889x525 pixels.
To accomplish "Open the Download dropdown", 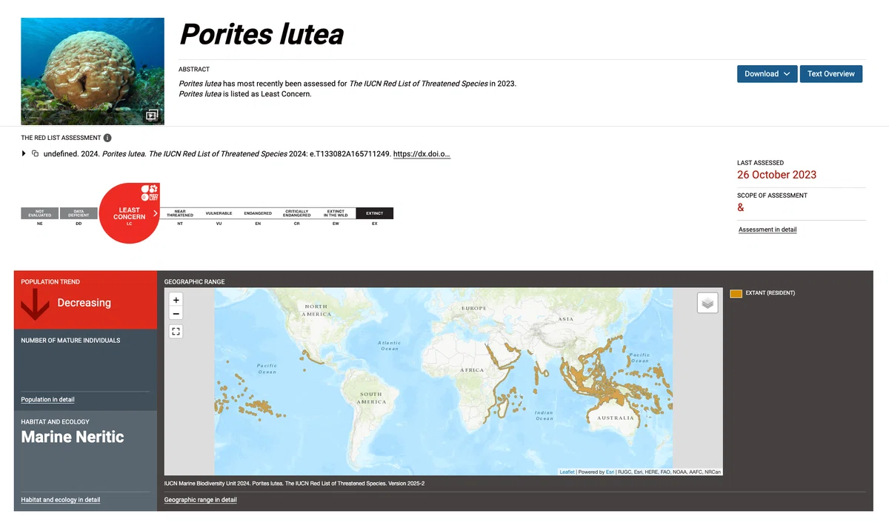I will click(767, 74).
